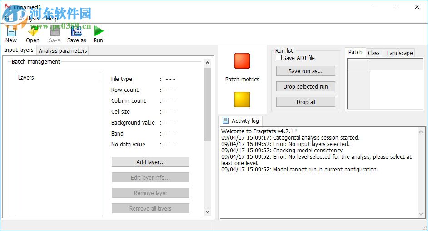Click the 'Band' label
Image resolution: width=428 pixels, height=231 pixels.
click(x=117, y=134)
